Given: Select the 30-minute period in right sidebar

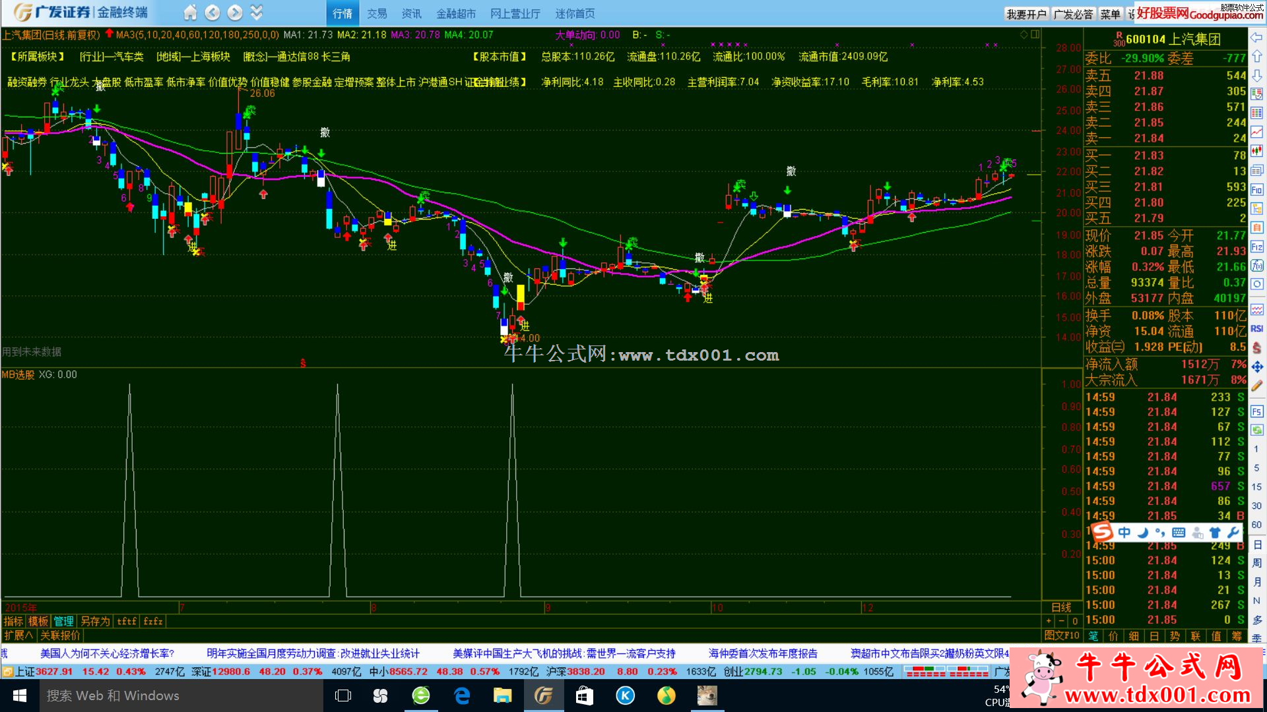Looking at the screenshot, I should pyautogui.click(x=1256, y=506).
